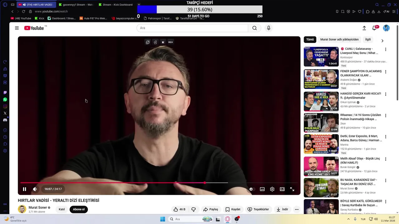Toggle subtitles on the video player
This screenshot has width=399, height=224.
pyautogui.click(x=262, y=189)
